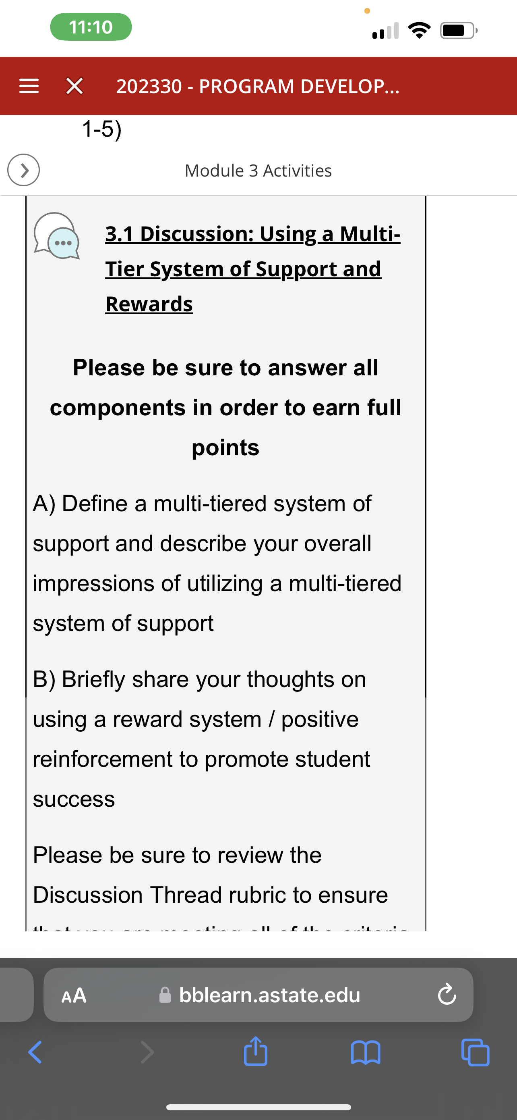Screen dimensions: 517x1120
Task: Go back with Safari's back arrow
Action: pyautogui.click(x=35, y=1052)
